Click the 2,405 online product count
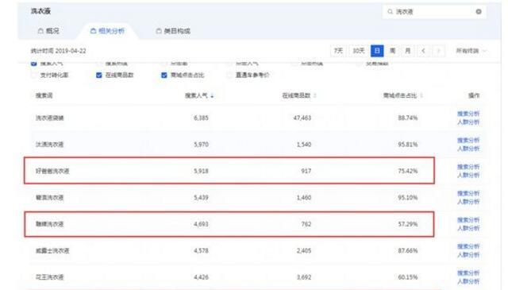Viewport: 508px width, 290px height. (x=304, y=251)
